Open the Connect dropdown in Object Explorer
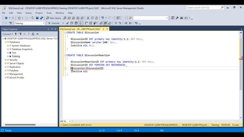Image resolution: width=244 pixels, height=137 pixels. pos(8,34)
